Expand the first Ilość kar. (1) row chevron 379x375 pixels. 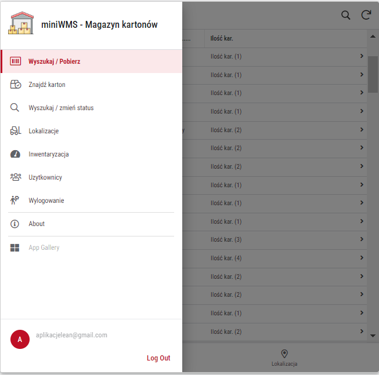pyautogui.click(x=362, y=56)
